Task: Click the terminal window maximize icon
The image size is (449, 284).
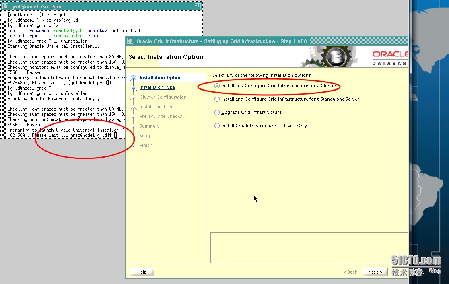Action: point(197,6)
